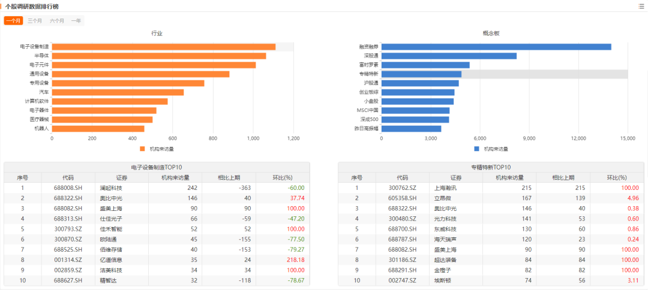Click security name 澜起科技
Image resolution: width=648 pixels, height=290 pixels.
click(111, 188)
